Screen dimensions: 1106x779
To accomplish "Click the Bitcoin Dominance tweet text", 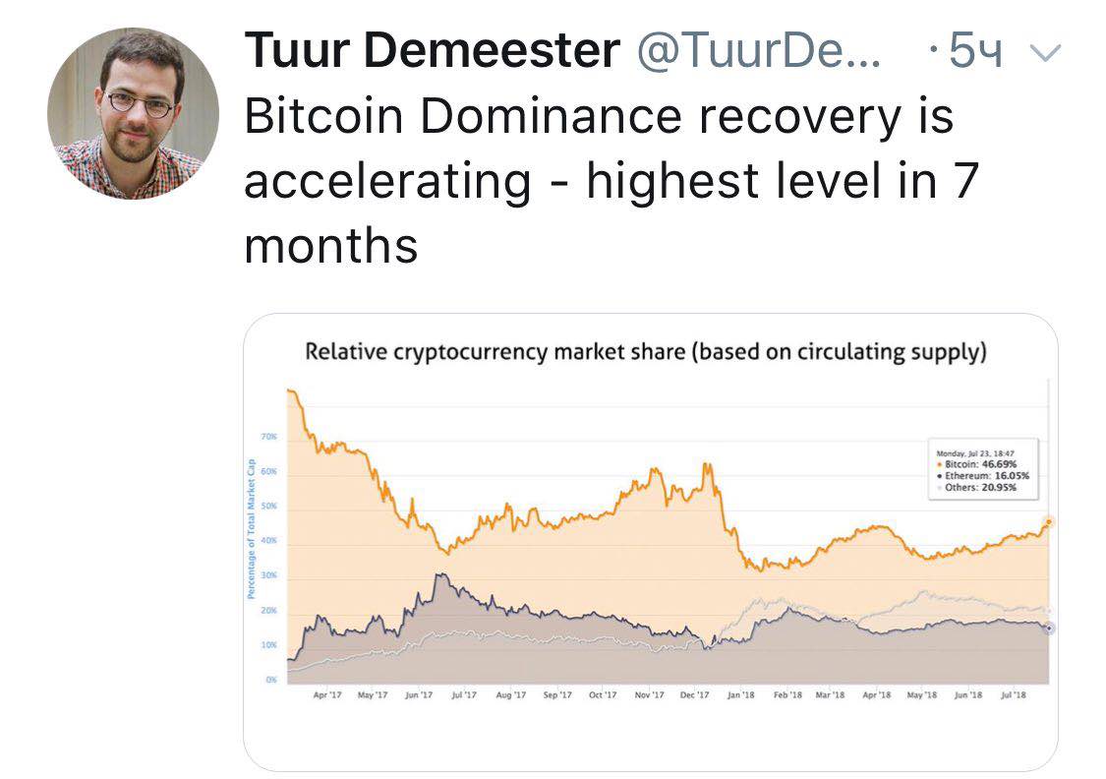I will pyautogui.click(x=611, y=181).
